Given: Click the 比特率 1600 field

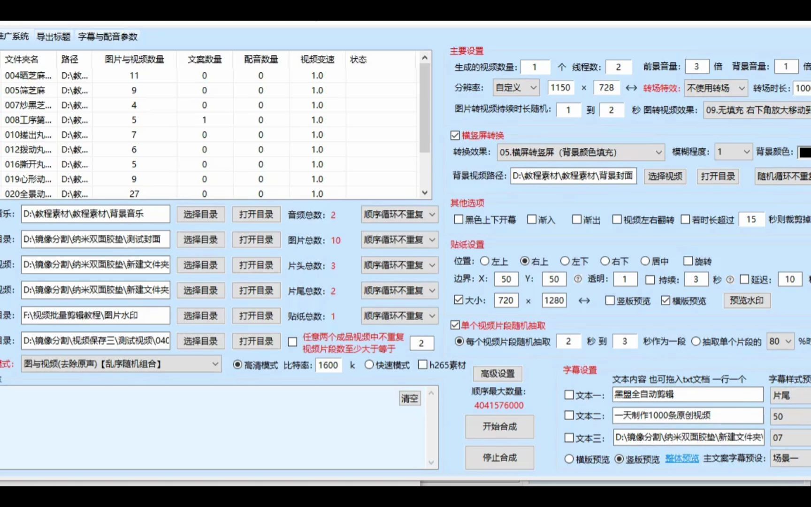Looking at the screenshot, I should tap(329, 365).
